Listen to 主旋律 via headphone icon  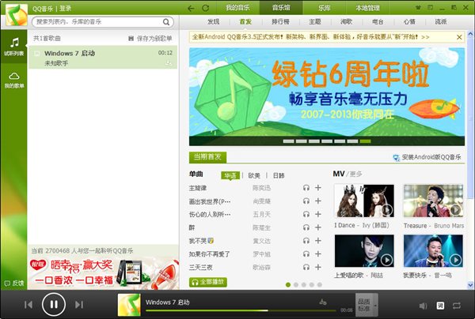[306, 188]
